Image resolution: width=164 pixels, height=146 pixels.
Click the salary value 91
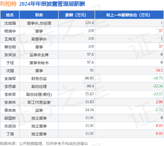(x=92, y=70)
